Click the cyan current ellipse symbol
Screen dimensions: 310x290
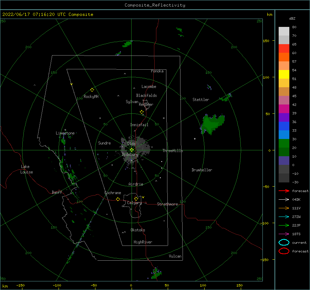coord(284,242)
